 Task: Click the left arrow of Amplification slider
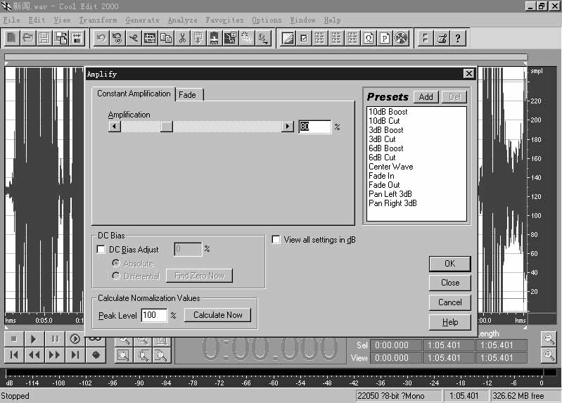pyautogui.click(x=115, y=127)
